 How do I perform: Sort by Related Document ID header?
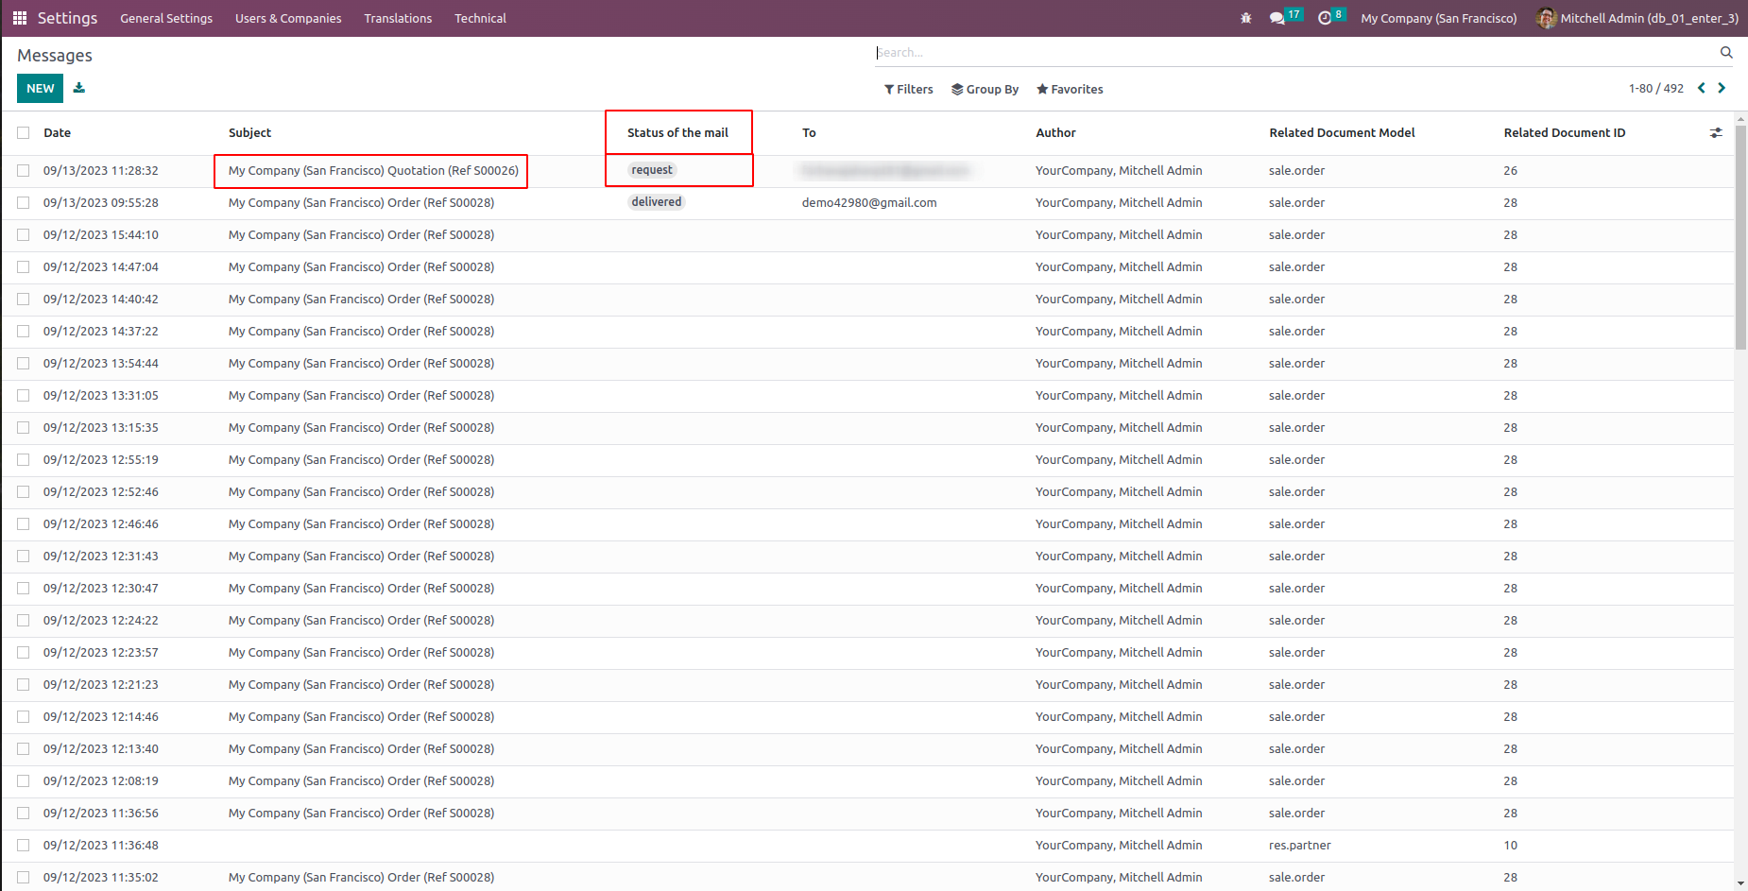click(x=1565, y=133)
